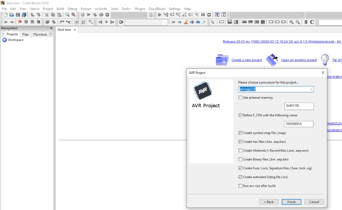Click the Save toolbar icon

(x=18, y=15)
